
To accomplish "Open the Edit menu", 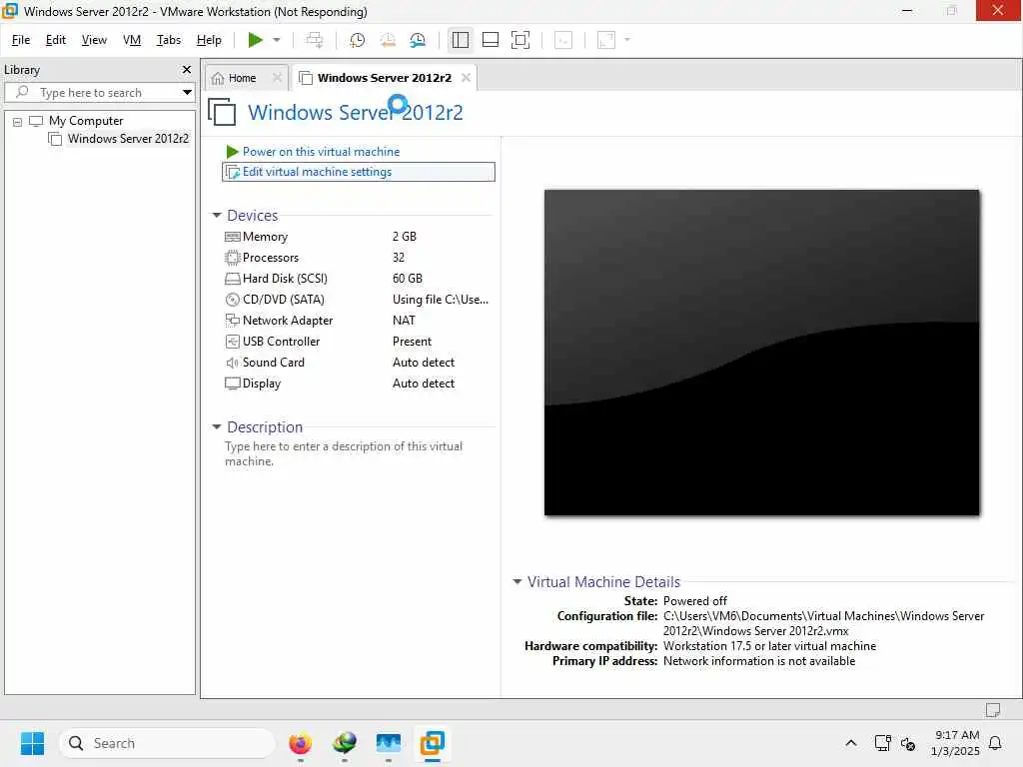I will pyautogui.click(x=56, y=40).
